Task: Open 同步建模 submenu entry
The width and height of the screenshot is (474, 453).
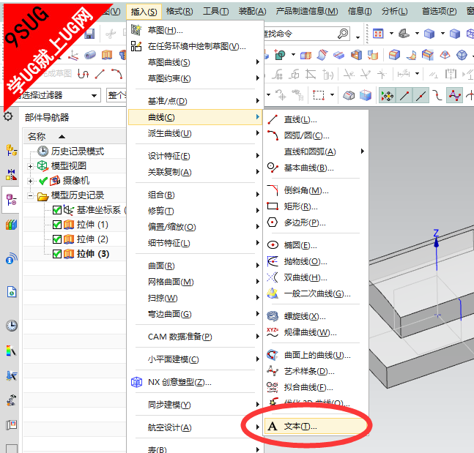Action: point(196,405)
